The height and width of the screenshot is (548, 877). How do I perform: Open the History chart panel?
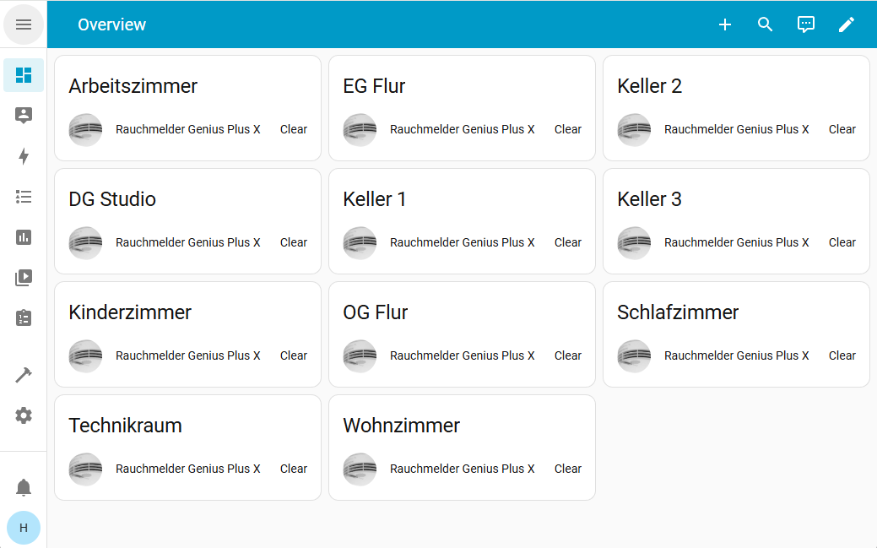pyautogui.click(x=24, y=237)
